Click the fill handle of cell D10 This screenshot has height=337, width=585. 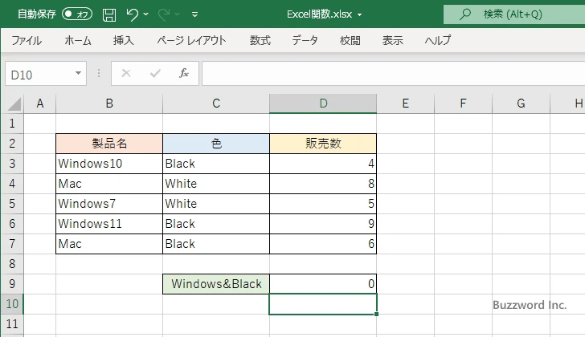pos(376,315)
